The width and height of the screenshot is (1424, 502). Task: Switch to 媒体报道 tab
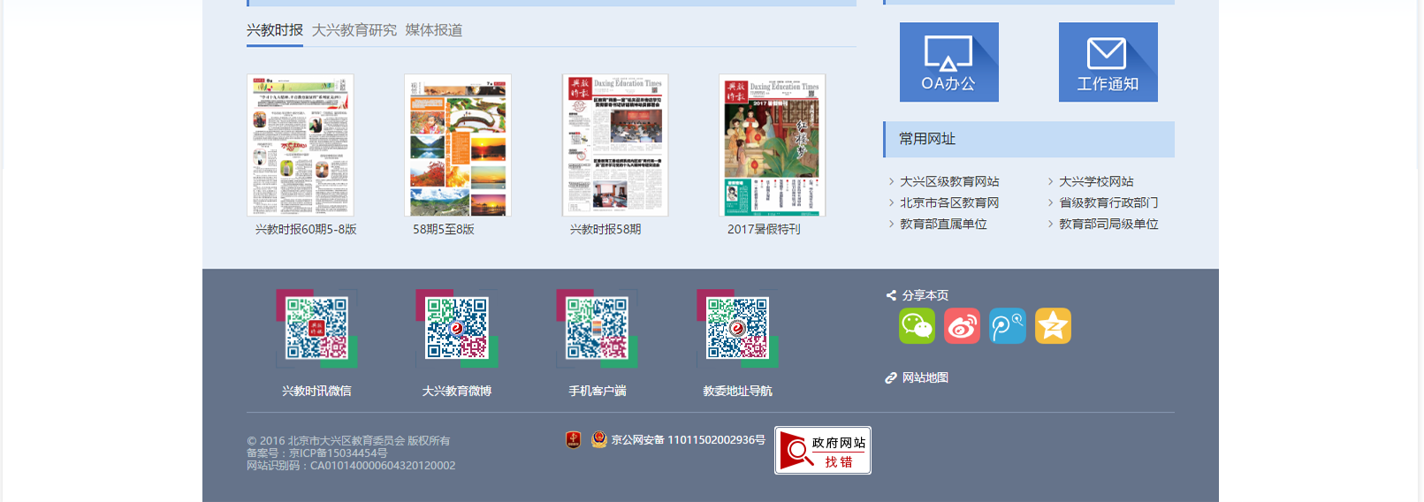[x=434, y=30]
